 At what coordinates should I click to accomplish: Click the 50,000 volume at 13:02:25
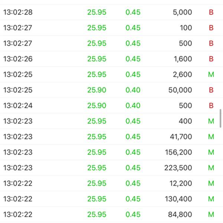coord(180,90)
